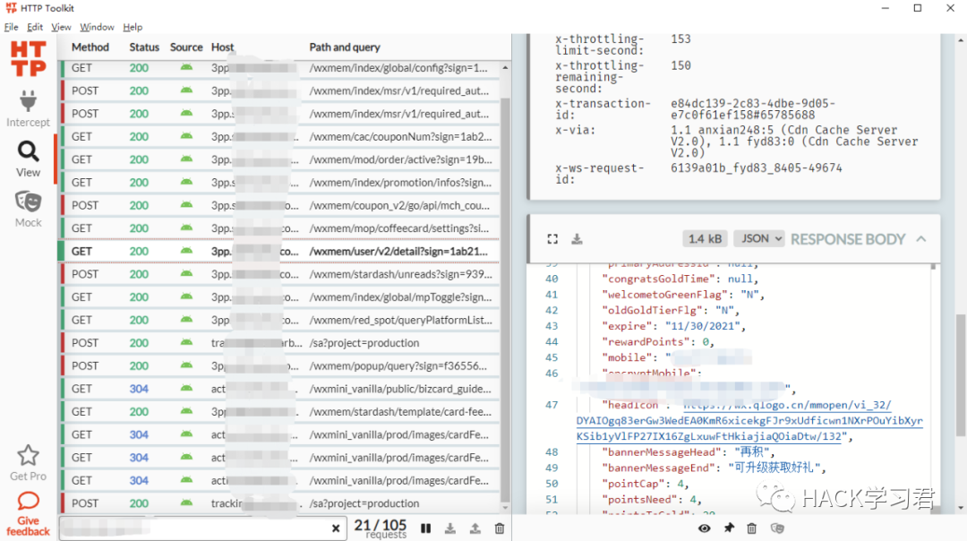Screen dimensions: 967x541
Task: Open the Help menu
Action: [133, 27]
